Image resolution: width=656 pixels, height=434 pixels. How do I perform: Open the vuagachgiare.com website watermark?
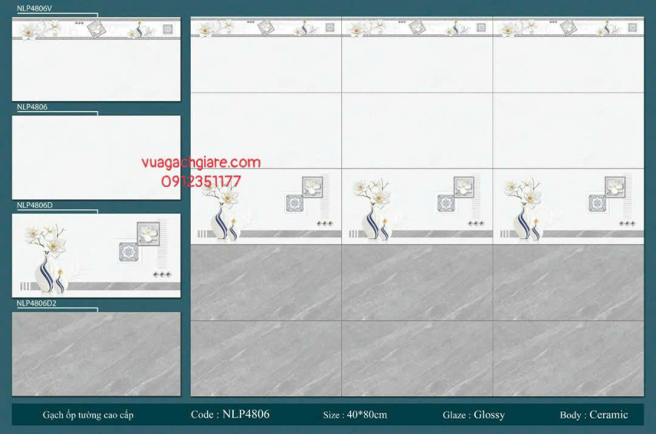(x=200, y=163)
